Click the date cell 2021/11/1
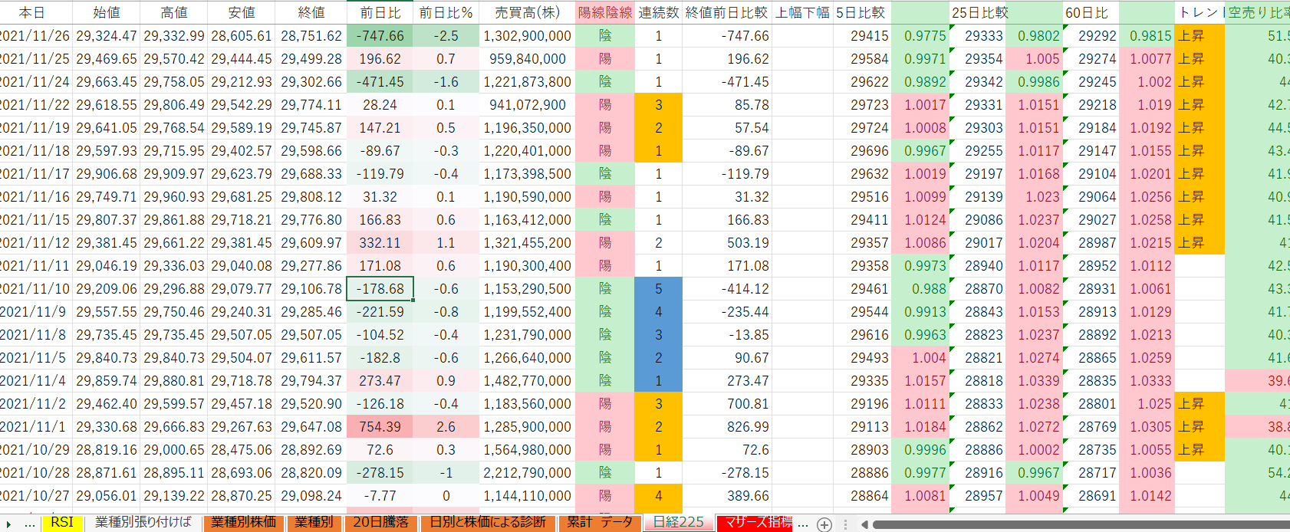This screenshot has width=1290, height=532. point(35,427)
